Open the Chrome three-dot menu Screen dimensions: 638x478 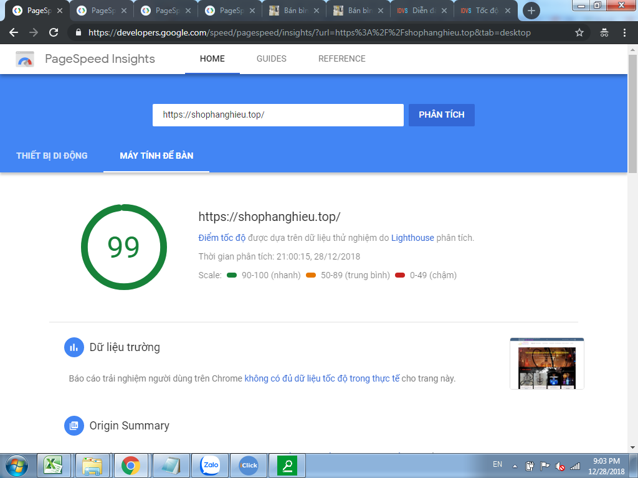click(624, 32)
